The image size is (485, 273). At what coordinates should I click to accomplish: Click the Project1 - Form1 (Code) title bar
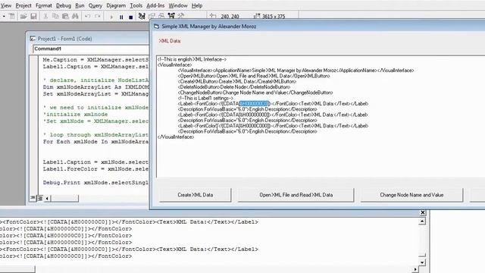point(88,39)
